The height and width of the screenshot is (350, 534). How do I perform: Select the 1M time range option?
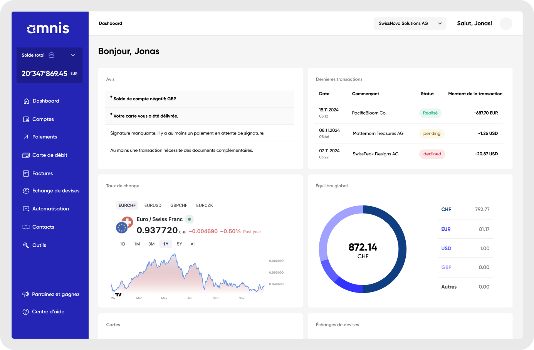click(137, 244)
